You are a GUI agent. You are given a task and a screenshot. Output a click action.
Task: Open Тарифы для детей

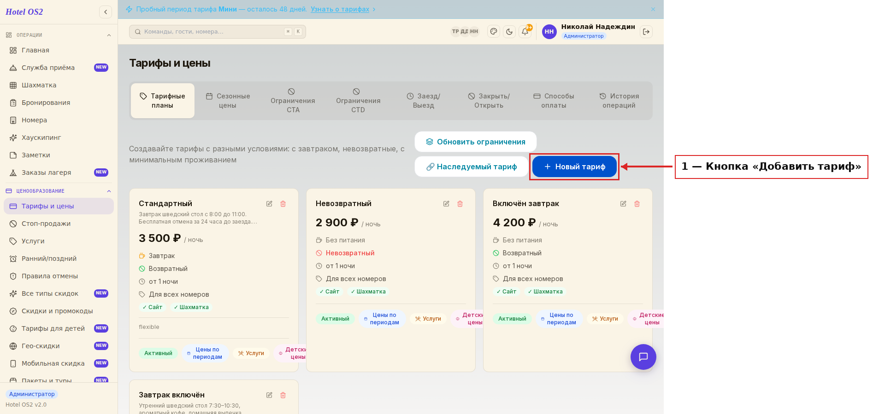click(x=59, y=328)
